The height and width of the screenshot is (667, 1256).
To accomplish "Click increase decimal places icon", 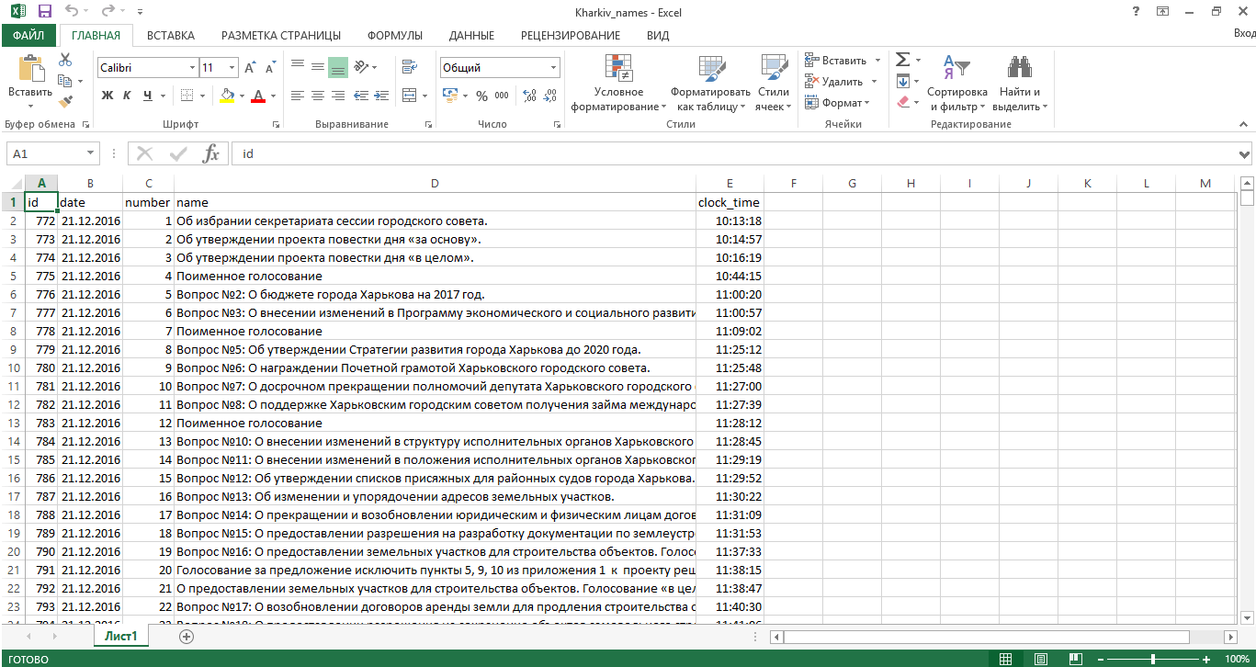I will click(x=528, y=96).
